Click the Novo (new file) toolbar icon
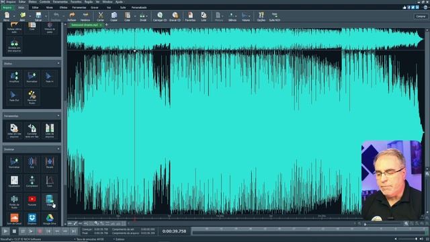This screenshot has width=430, height=242. pos(7,15)
